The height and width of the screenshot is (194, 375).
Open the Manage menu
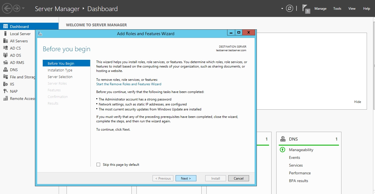320,9
